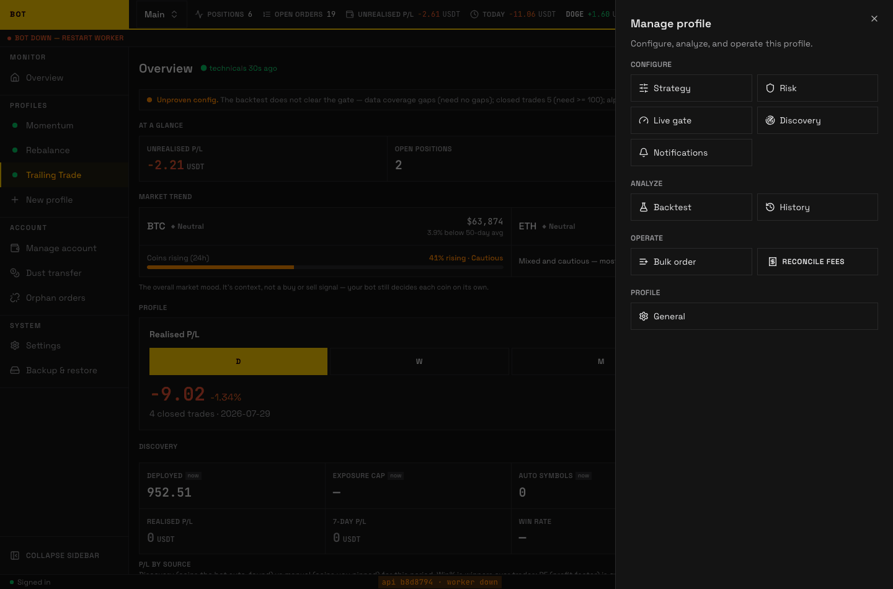This screenshot has width=893, height=589.
Task: Click the Orphan orders unlink icon
Action: pos(15,298)
